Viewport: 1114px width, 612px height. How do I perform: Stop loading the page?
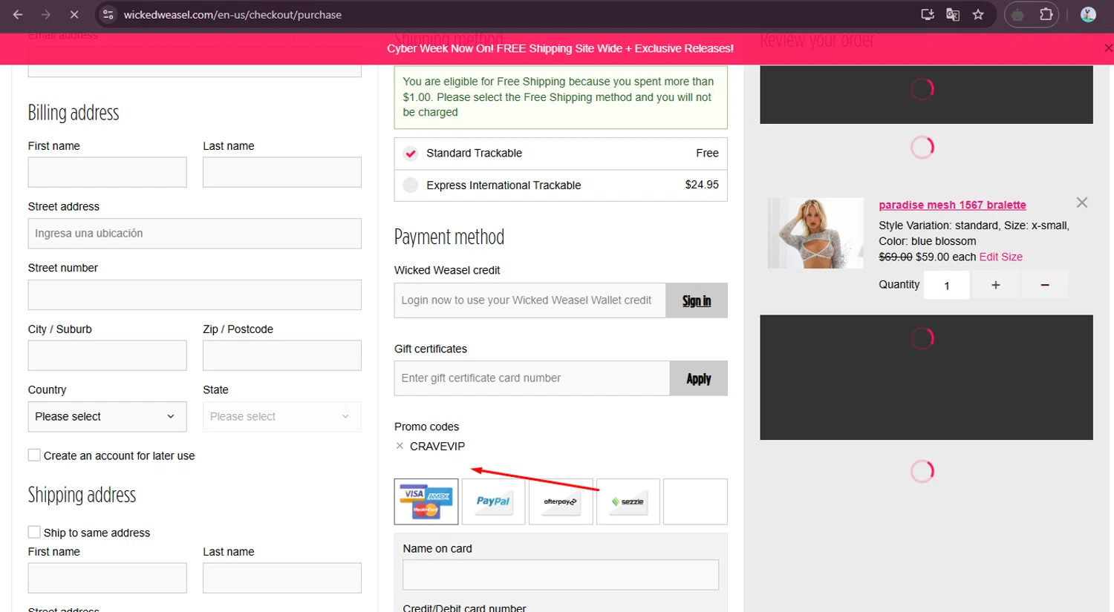(x=74, y=15)
